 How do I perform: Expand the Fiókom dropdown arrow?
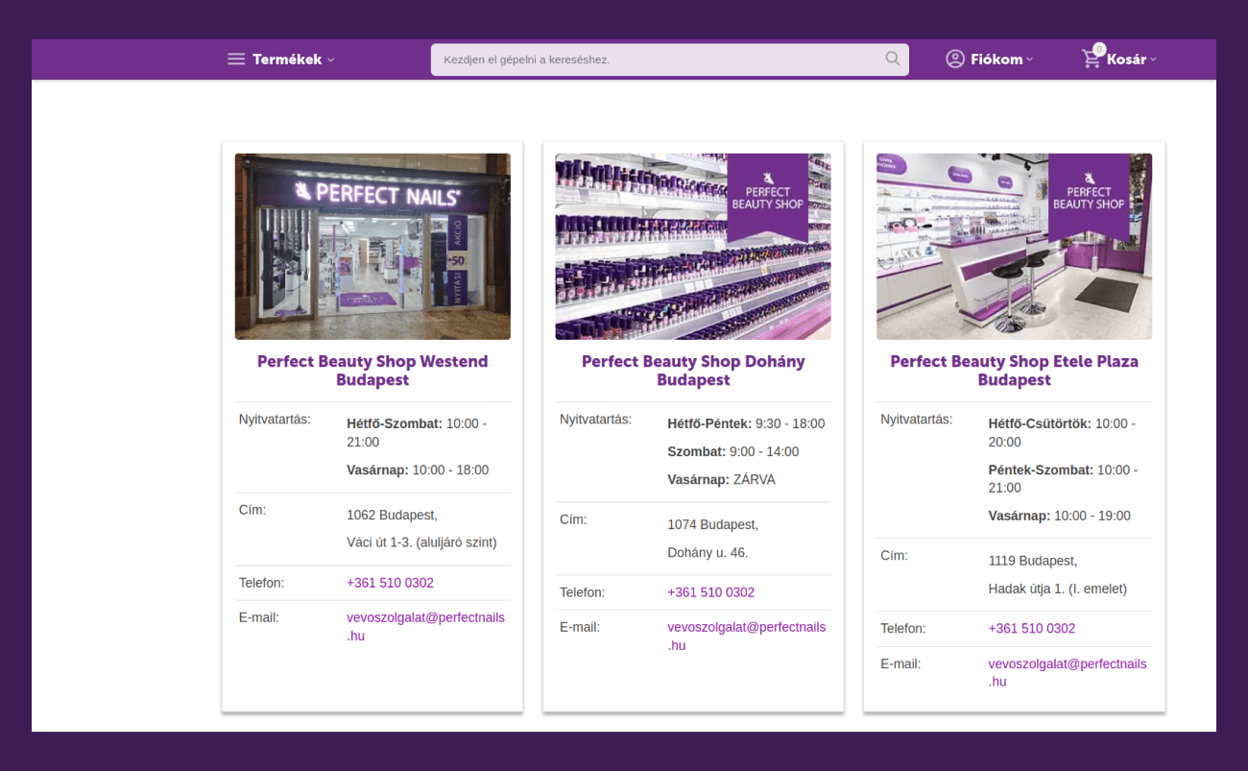coord(1030,60)
